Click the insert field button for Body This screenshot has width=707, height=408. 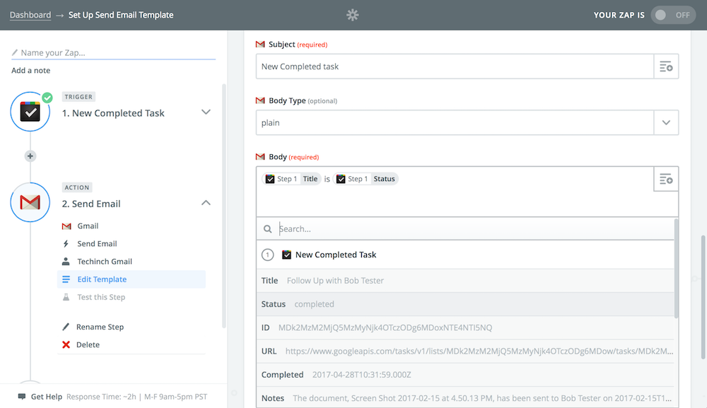(666, 179)
